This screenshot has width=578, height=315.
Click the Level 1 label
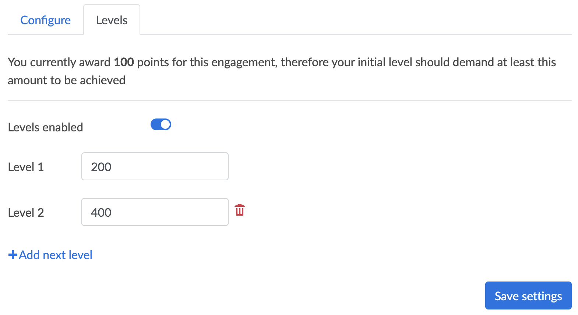click(26, 167)
